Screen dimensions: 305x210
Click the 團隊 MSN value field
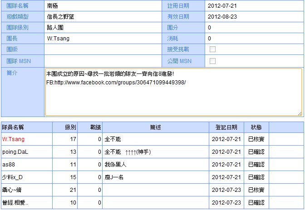(103, 61)
